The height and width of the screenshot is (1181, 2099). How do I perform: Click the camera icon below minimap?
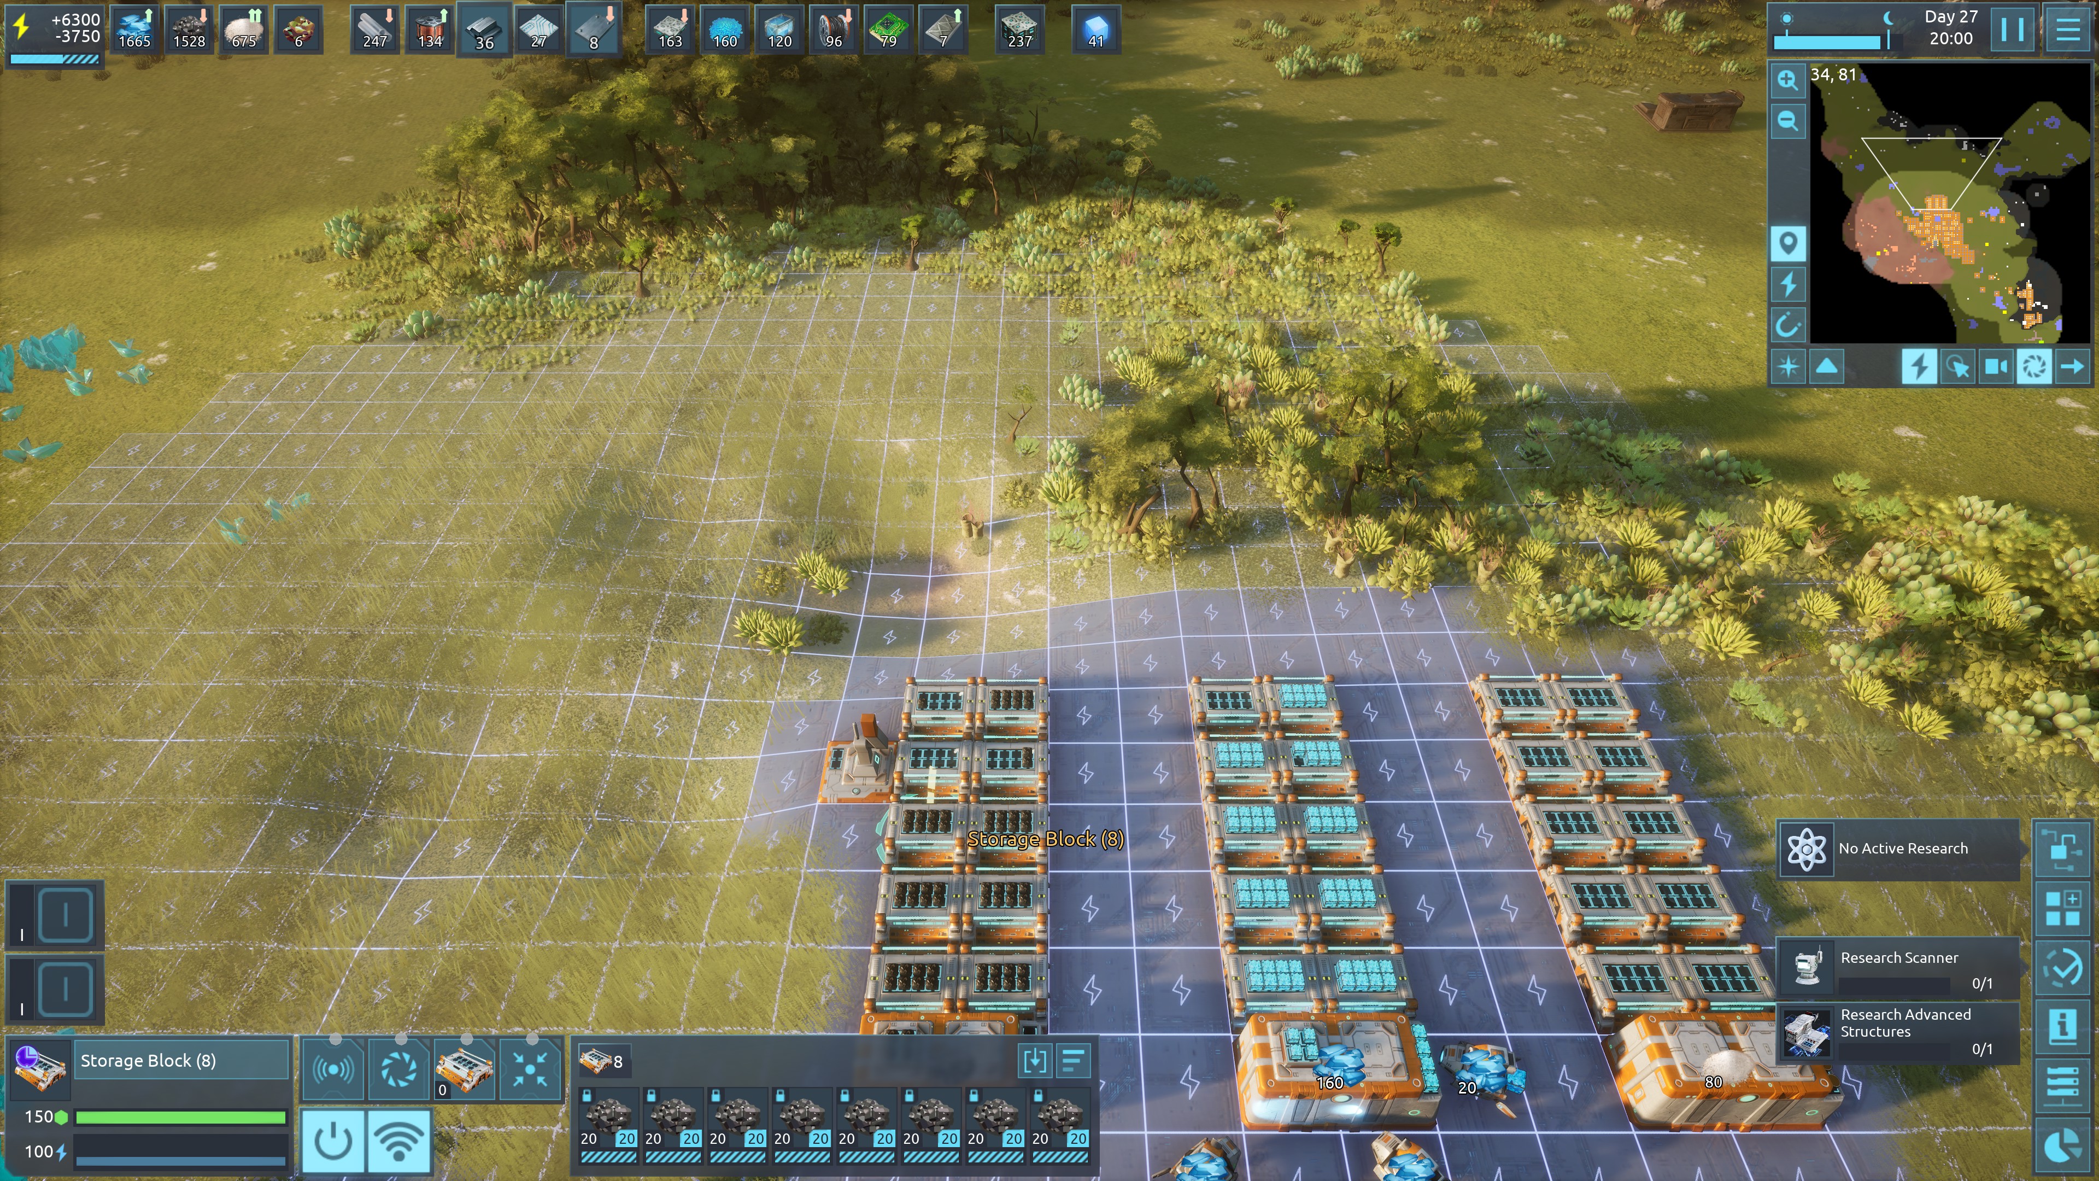click(1996, 367)
